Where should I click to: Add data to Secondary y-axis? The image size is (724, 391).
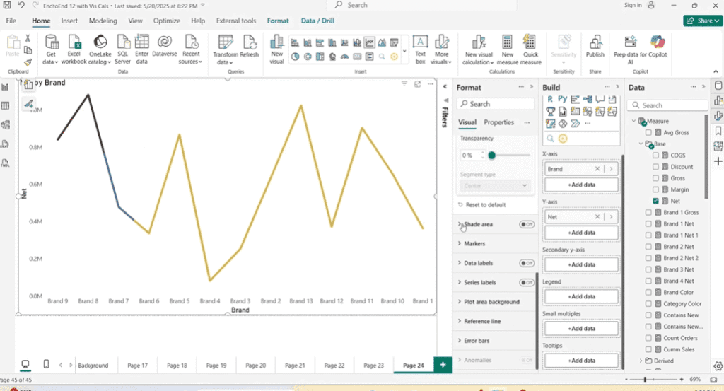(x=581, y=264)
